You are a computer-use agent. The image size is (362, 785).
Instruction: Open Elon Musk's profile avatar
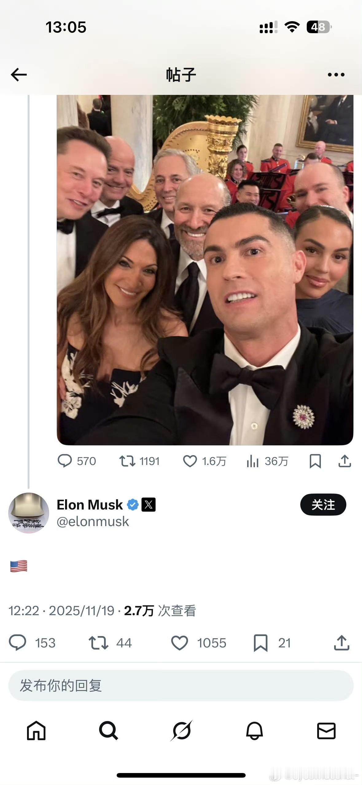pyautogui.click(x=29, y=513)
